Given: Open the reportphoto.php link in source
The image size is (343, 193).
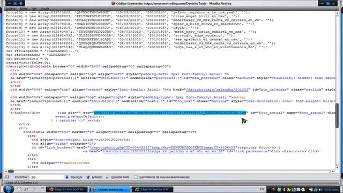Looking at the screenshot, I should tap(162, 147).
